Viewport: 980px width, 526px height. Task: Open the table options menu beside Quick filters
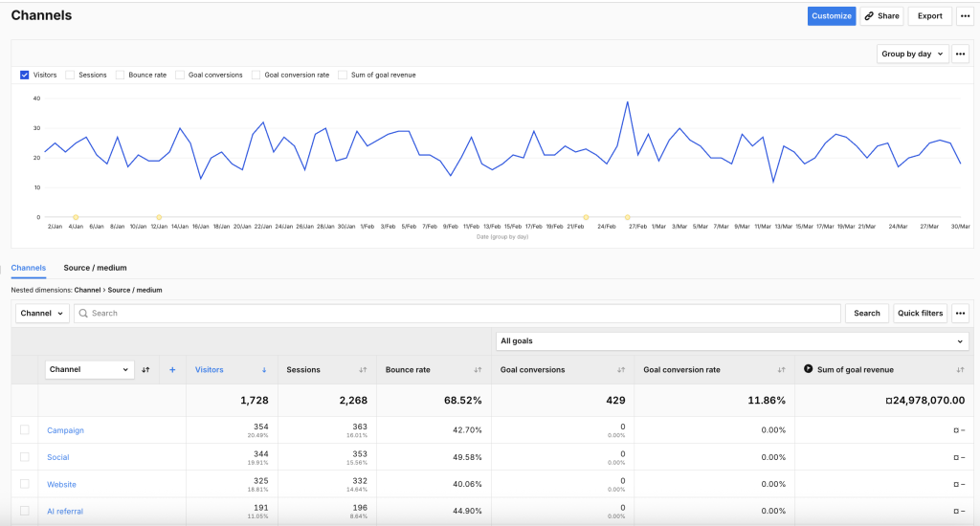click(960, 313)
